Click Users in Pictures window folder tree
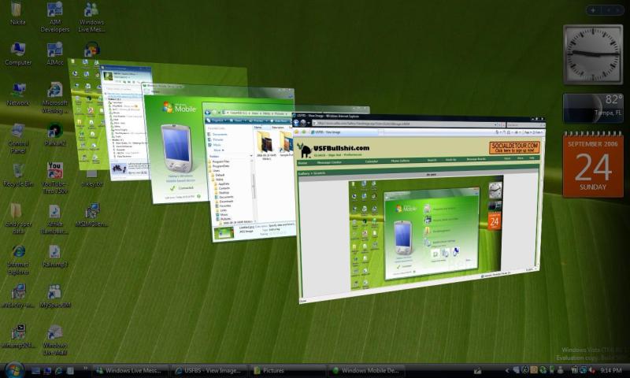 [215, 171]
